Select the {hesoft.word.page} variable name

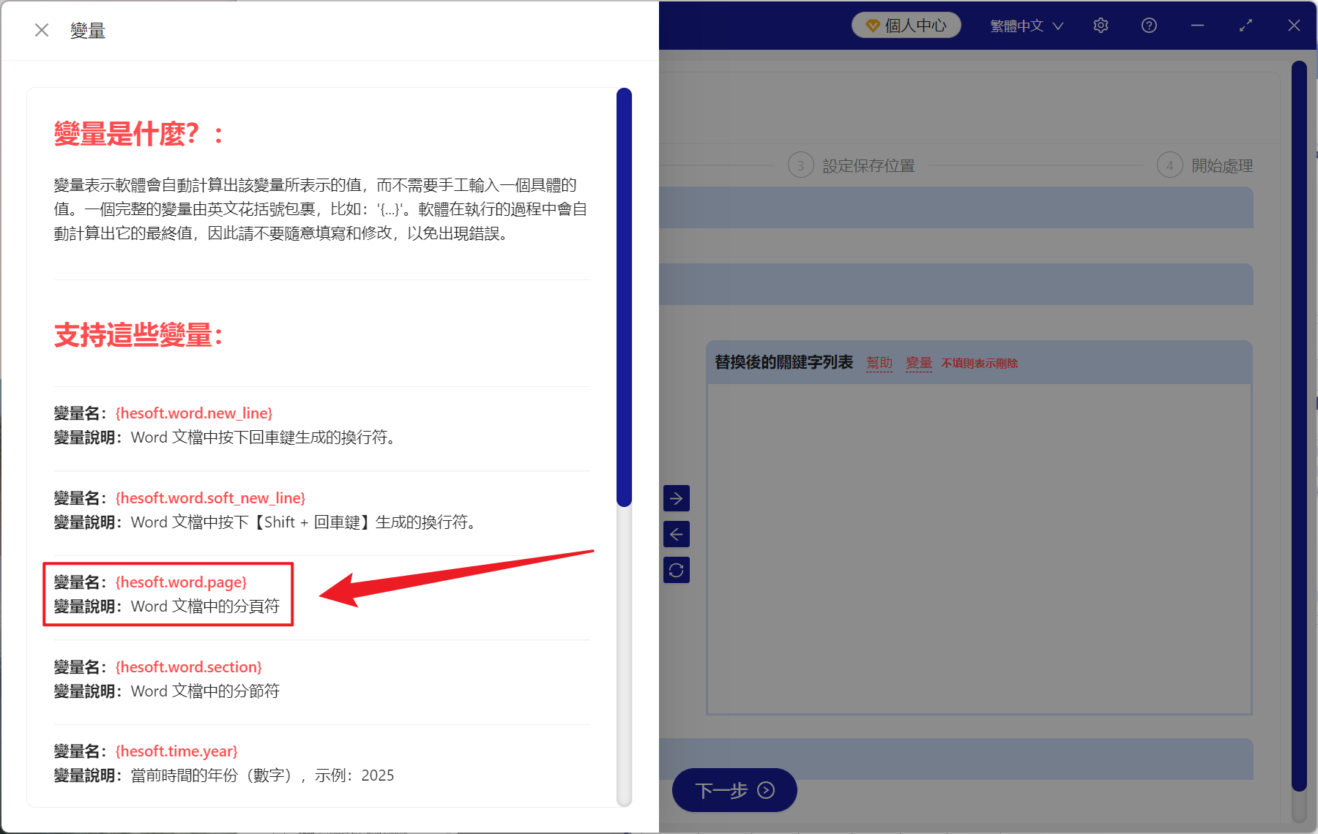point(181,582)
